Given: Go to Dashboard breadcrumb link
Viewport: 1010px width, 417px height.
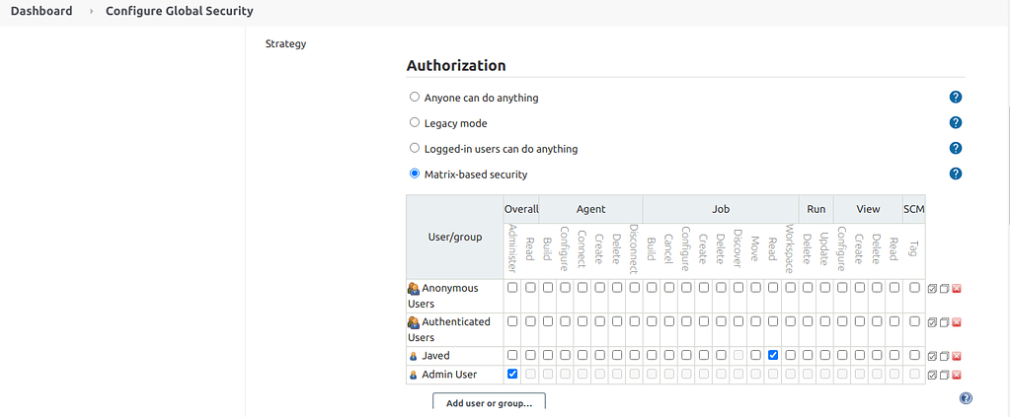Looking at the screenshot, I should pos(41,12).
